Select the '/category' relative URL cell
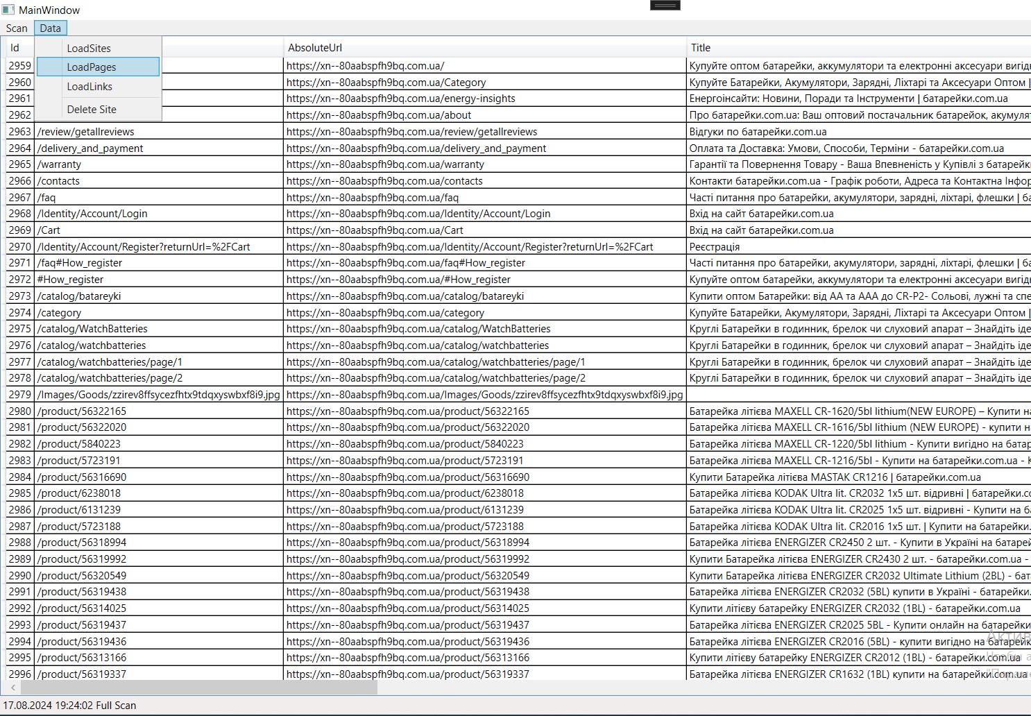The width and height of the screenshot is (1031, 716). 159,313
